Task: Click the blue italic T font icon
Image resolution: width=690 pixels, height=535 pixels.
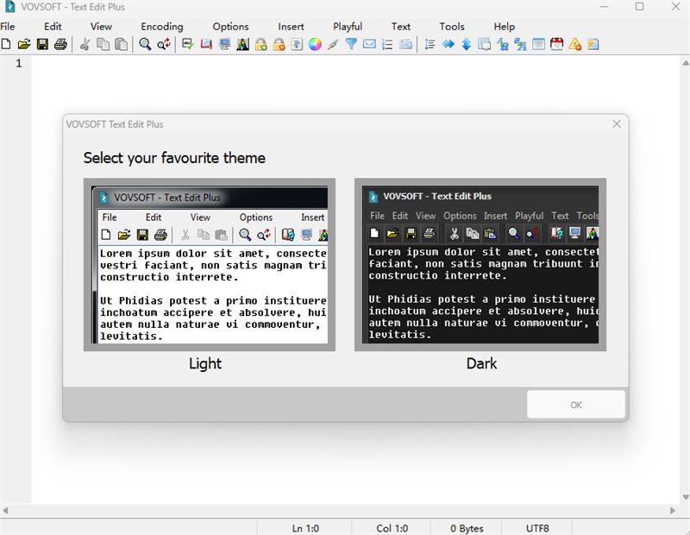Action: coord(297,44)
